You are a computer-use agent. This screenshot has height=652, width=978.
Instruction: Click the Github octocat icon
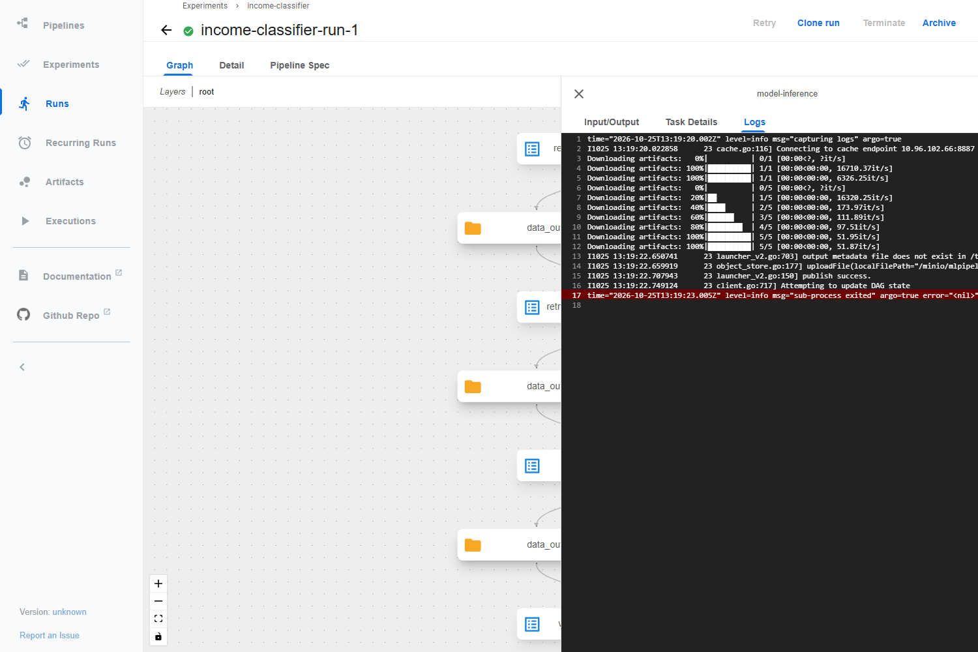23,315
